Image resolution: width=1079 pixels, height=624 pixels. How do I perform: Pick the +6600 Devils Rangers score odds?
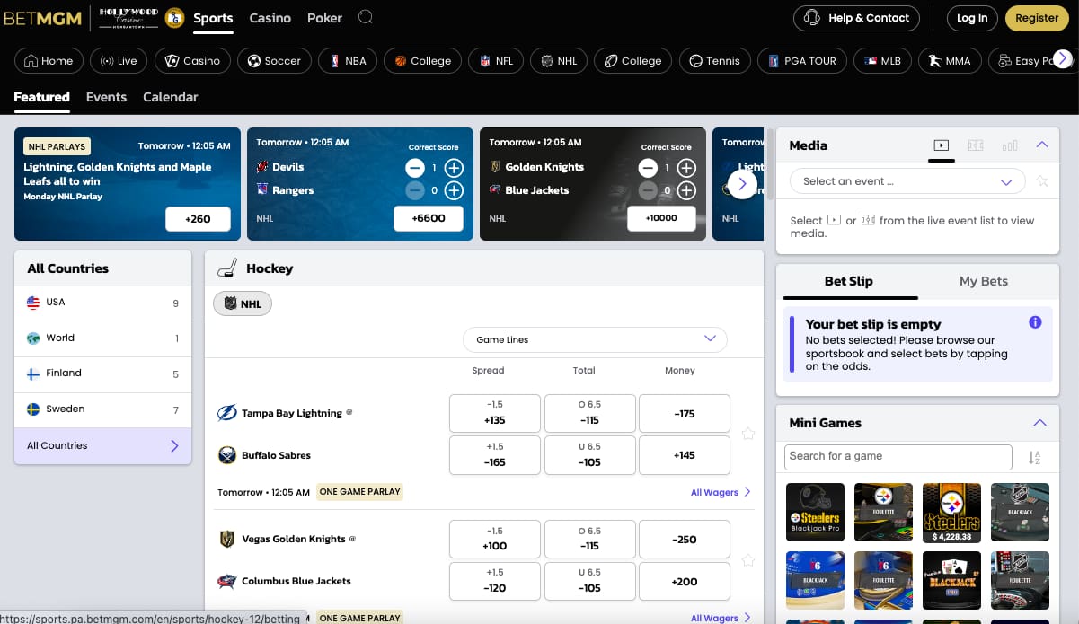click(x=429, y=218)
